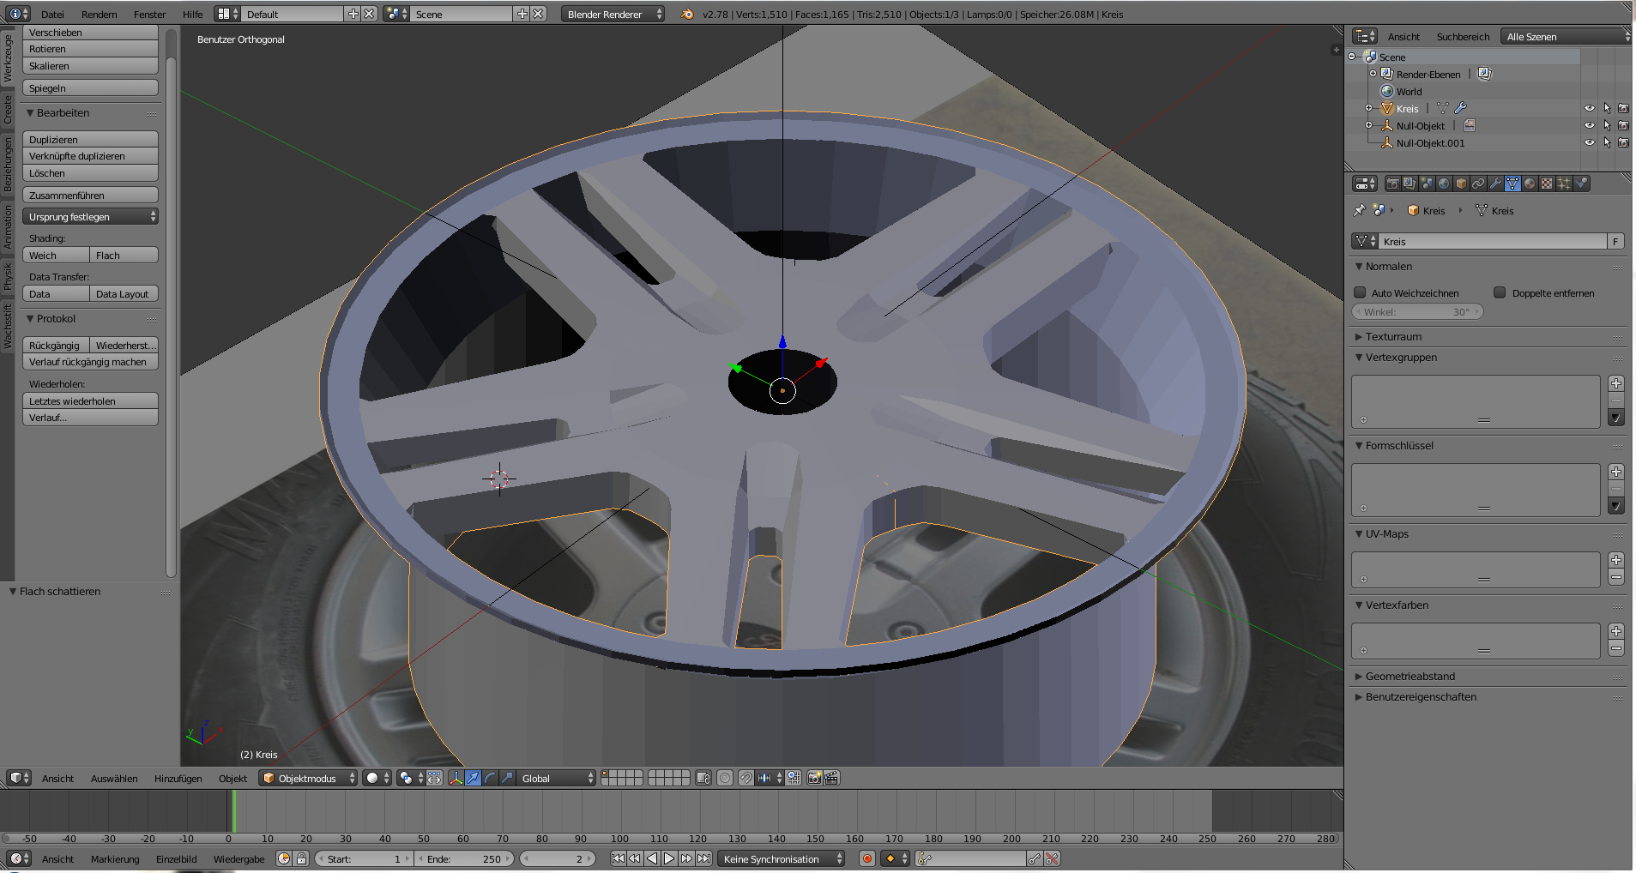Viewport: 1636px width, 873px height.
Task: Hide Kreis object via eye icon
Action: click(1589, 108)
